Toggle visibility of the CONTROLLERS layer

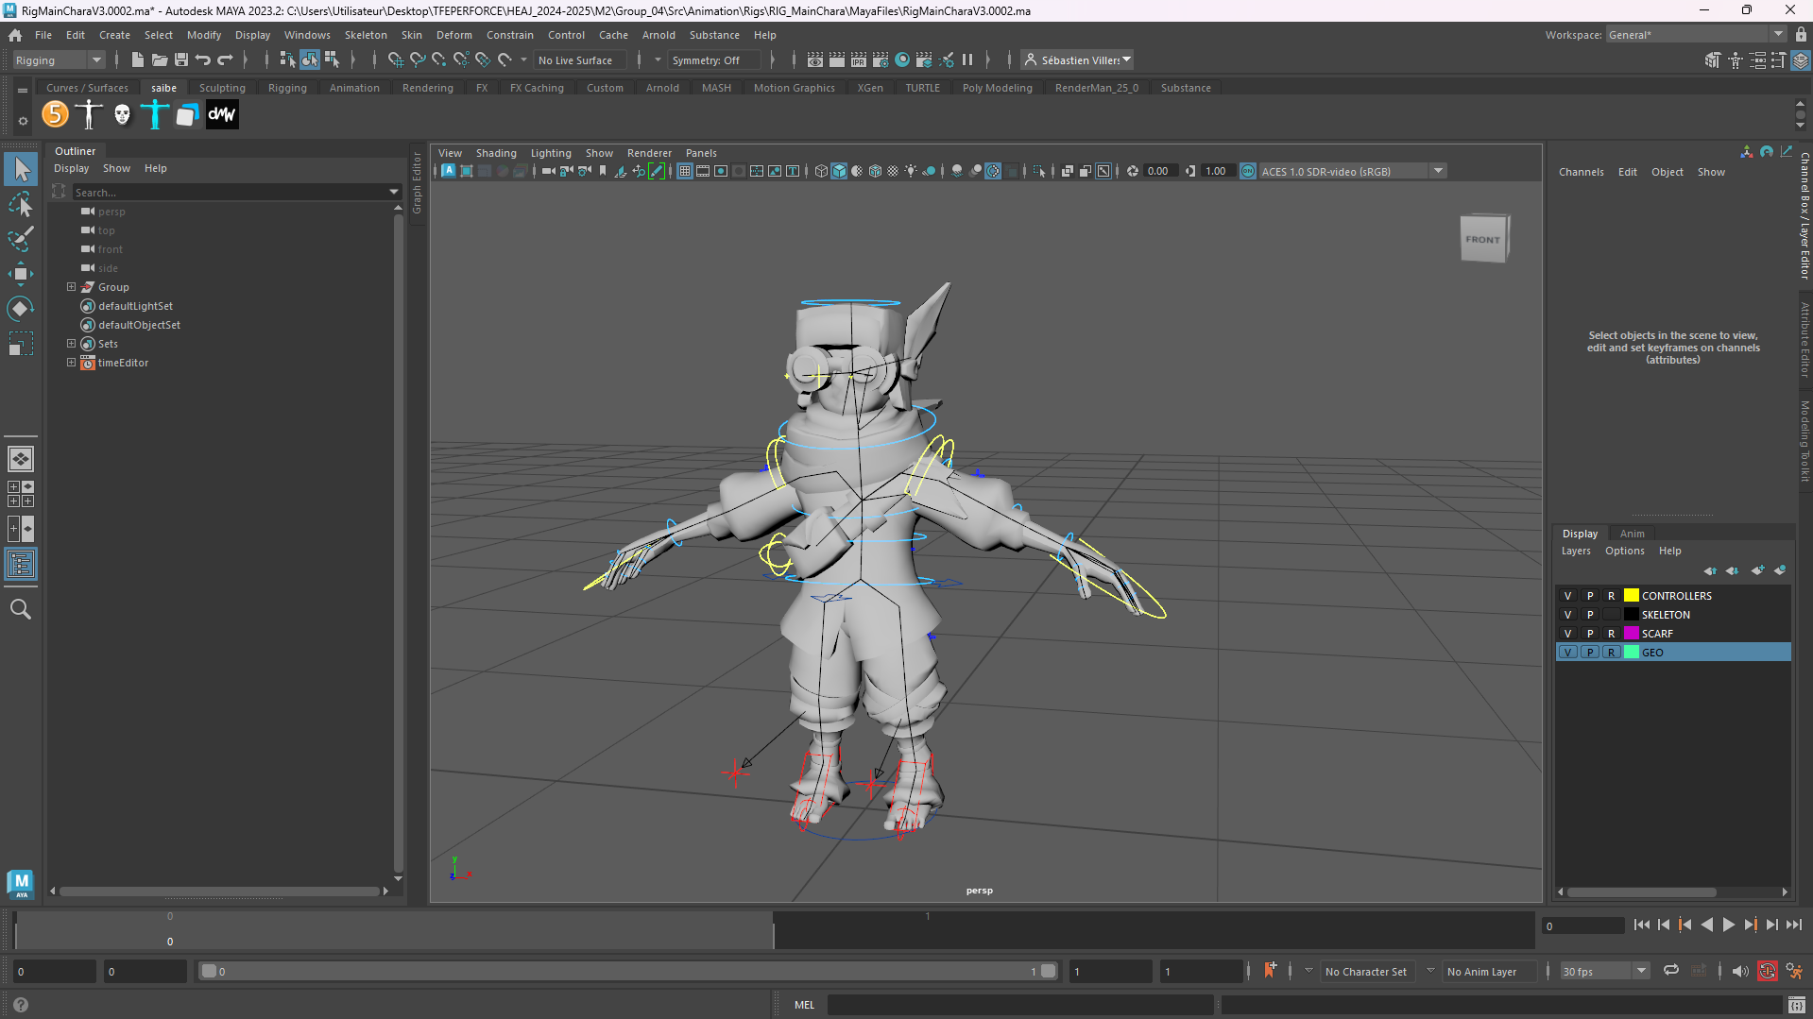coord(1568,596)
